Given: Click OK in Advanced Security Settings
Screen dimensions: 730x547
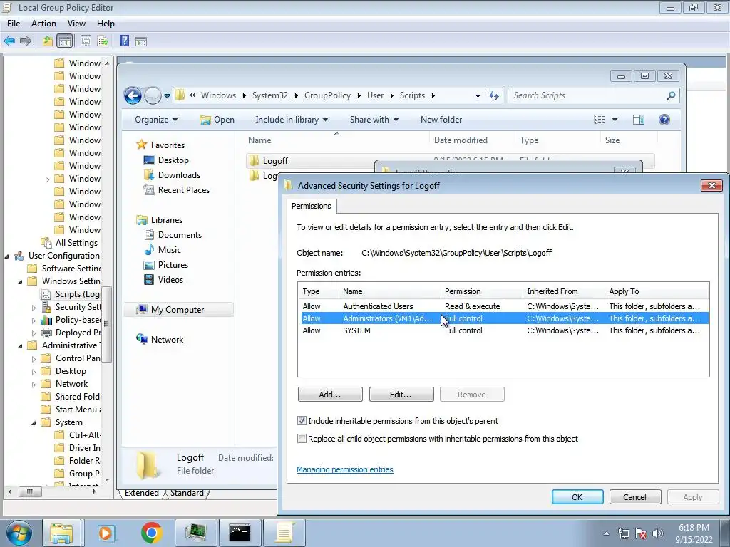Looking at the screenshot, I should [577, 497].
